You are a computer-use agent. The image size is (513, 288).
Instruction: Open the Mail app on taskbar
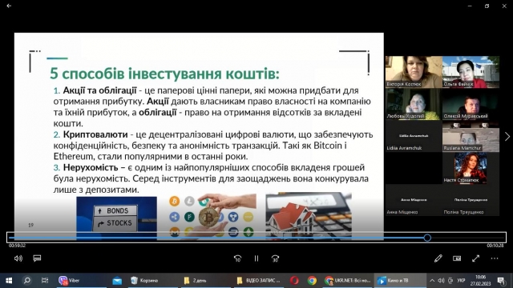click(117, 281)
